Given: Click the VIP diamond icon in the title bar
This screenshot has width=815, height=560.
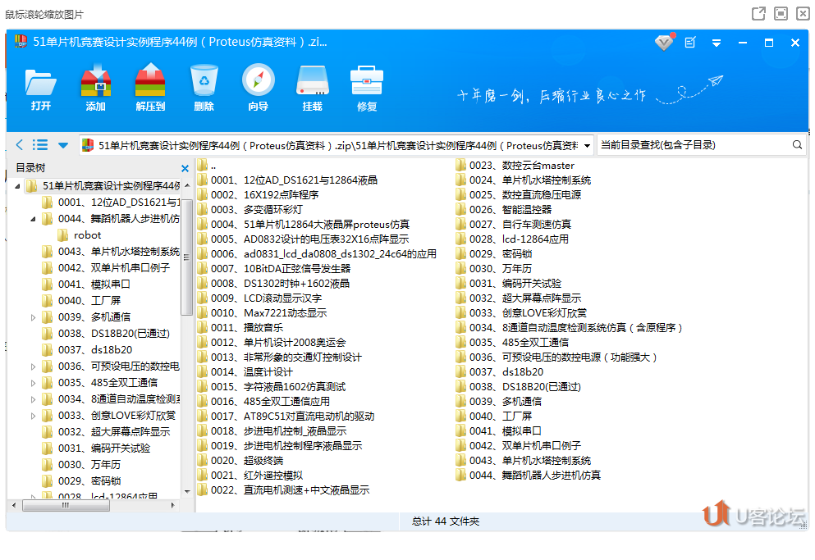Looking at the screenshot, I should click(663, 43).
